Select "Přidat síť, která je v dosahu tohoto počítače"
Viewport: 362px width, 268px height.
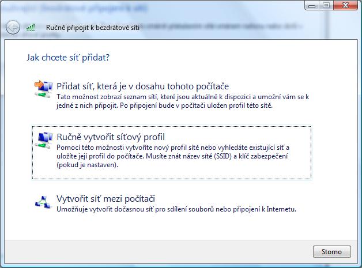134,86
